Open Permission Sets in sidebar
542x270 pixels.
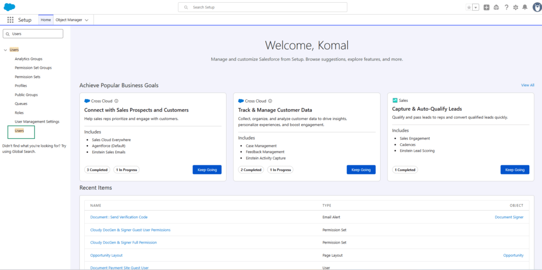(x=28, y=77)
